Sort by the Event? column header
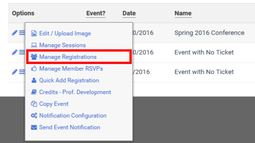Screen dimensions: 255x143 pyautogui.click(x=96, y=13)
